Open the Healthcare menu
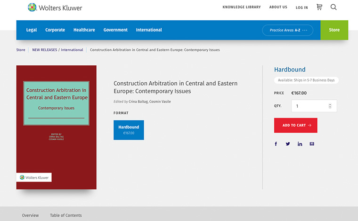The width and height of the screenshot is (358, 221). point(84,30)
